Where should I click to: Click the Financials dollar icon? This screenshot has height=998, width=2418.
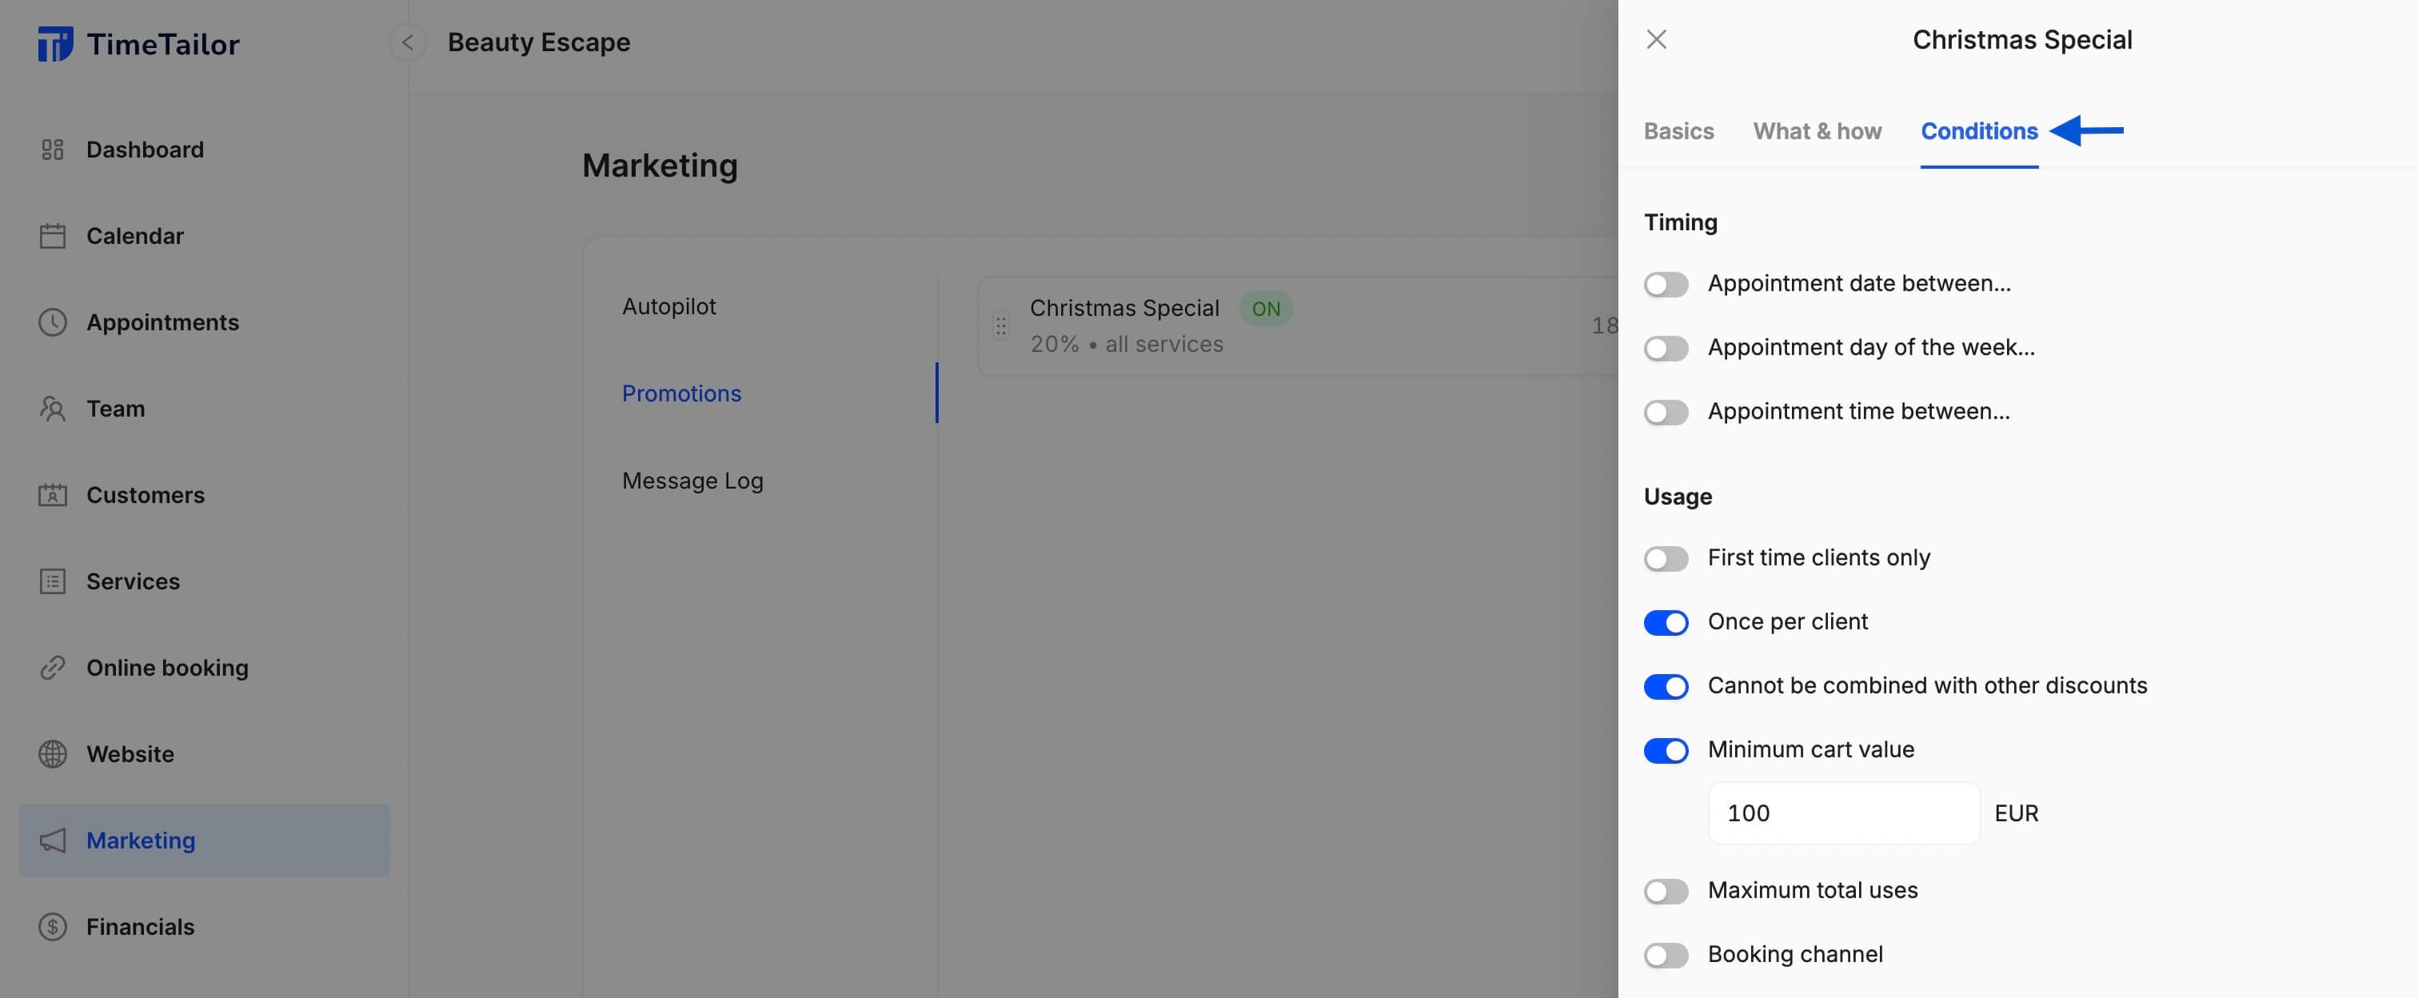click(53, 927)
